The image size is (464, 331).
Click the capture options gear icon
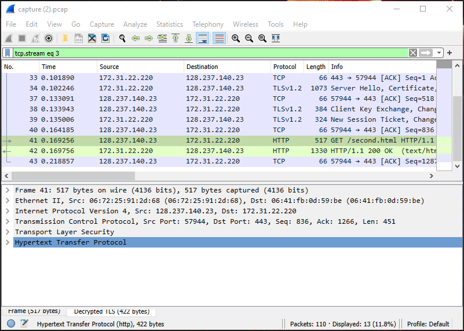pos(49,38)
